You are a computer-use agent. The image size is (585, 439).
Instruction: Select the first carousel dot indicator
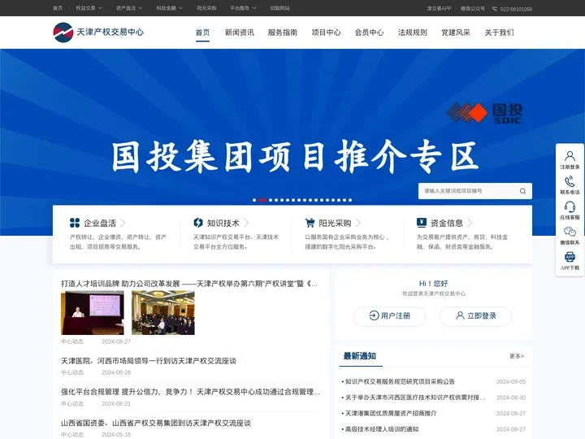point(254,200)
